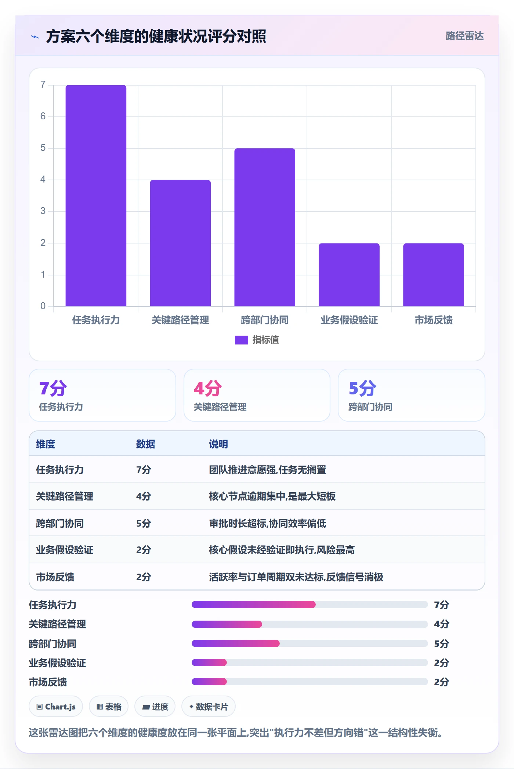Click the 任务执行力 bar in the chart

click(x=96, y=196)
